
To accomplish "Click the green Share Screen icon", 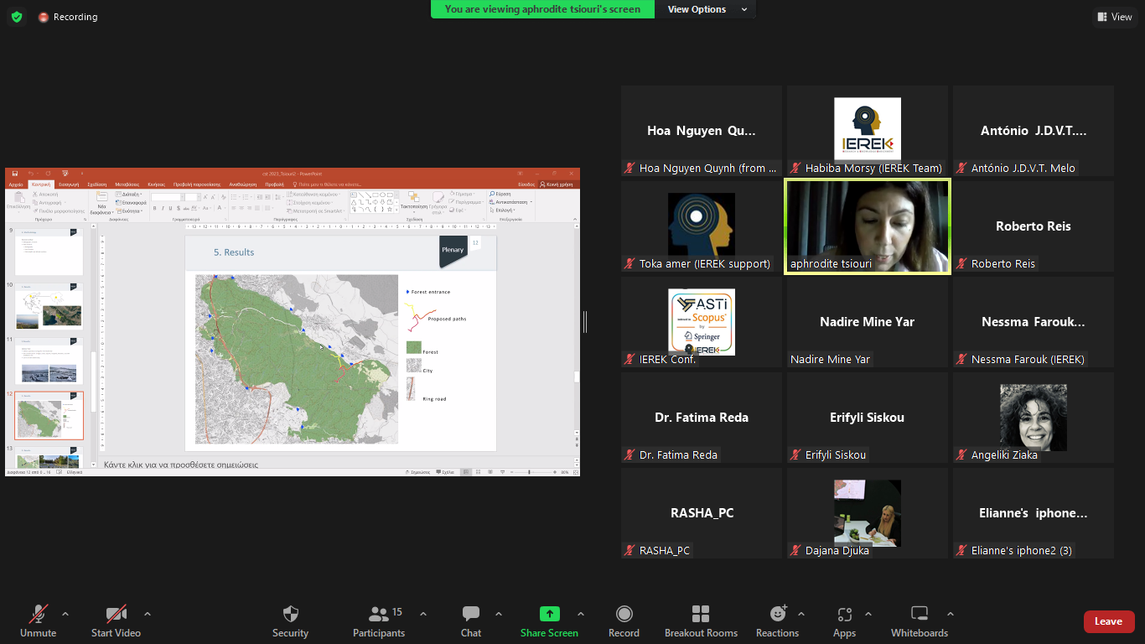I will [x=549, y=614].
